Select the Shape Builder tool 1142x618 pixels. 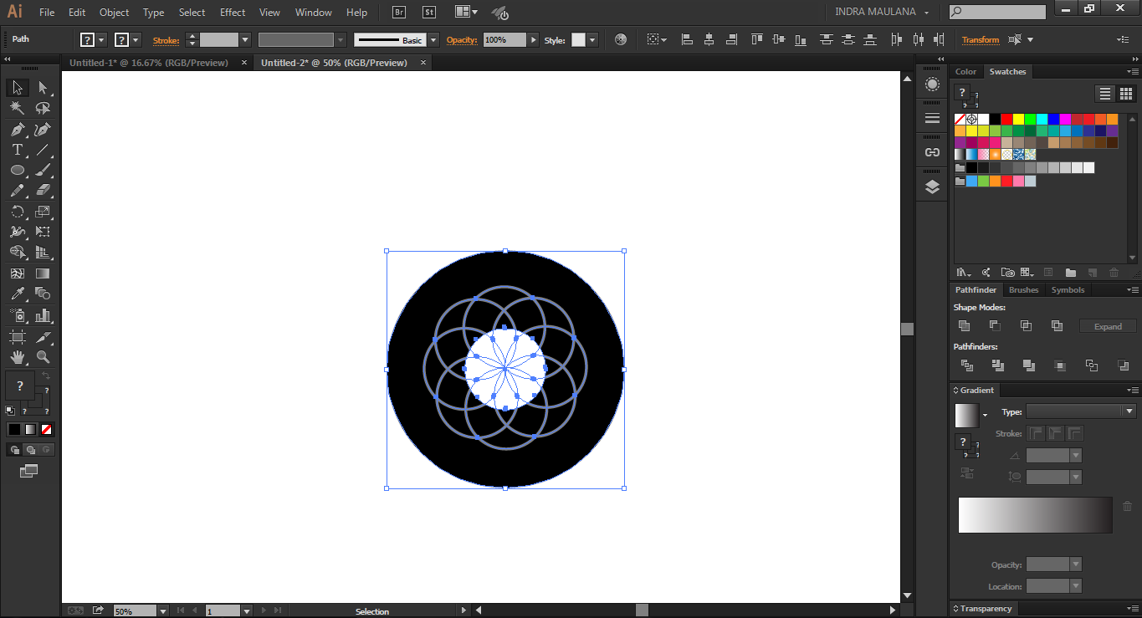pyautogui.click(x=17, y=252)
